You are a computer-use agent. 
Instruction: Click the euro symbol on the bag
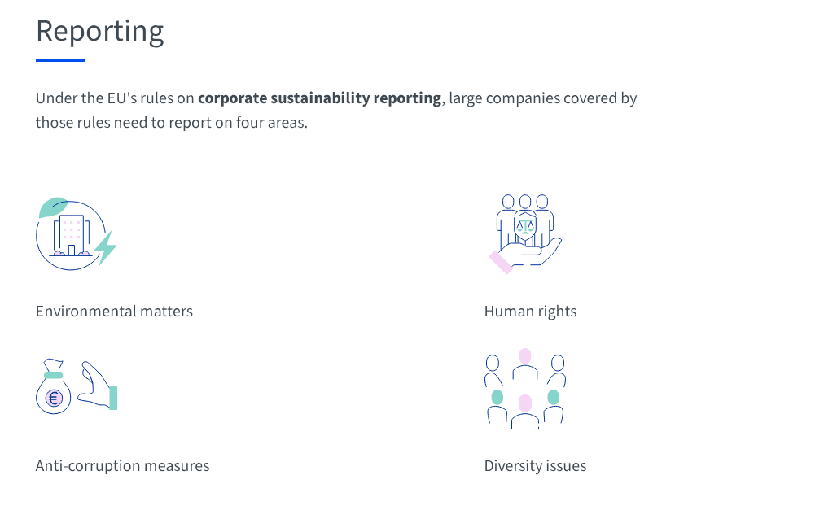coord(53,398)
